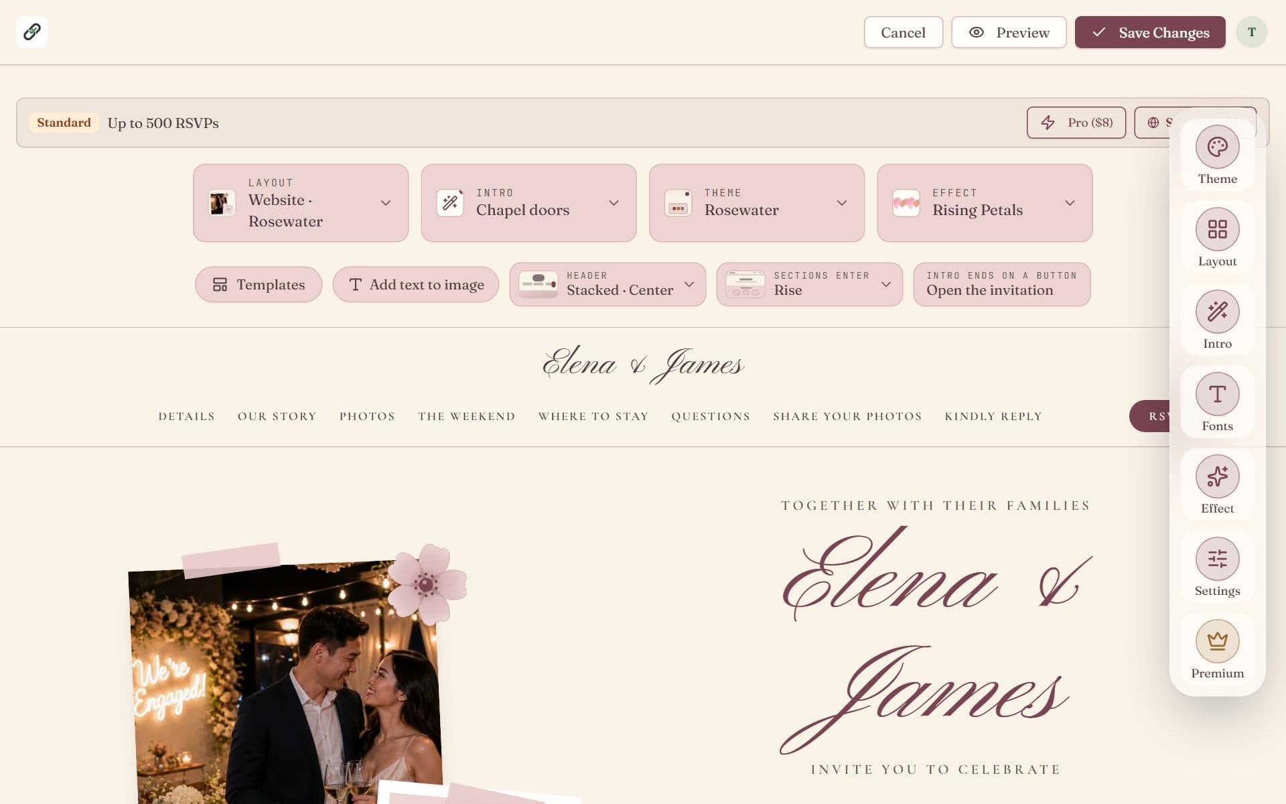The width and height of the screenshot is (1286, 804).
Task: Go to Share Your Photos nav item
Action: [x=847, y=416]
